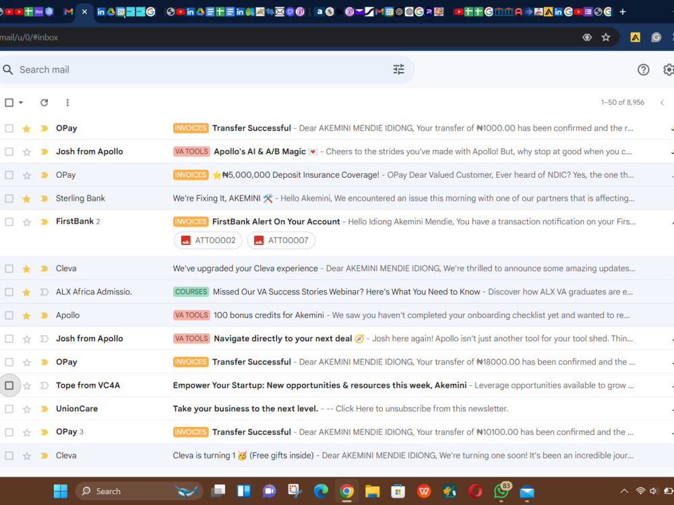The width and height of the screenshot is (674, 505).
Task: Click the volume speaker icon in the system tray
Action: (654, 492)
